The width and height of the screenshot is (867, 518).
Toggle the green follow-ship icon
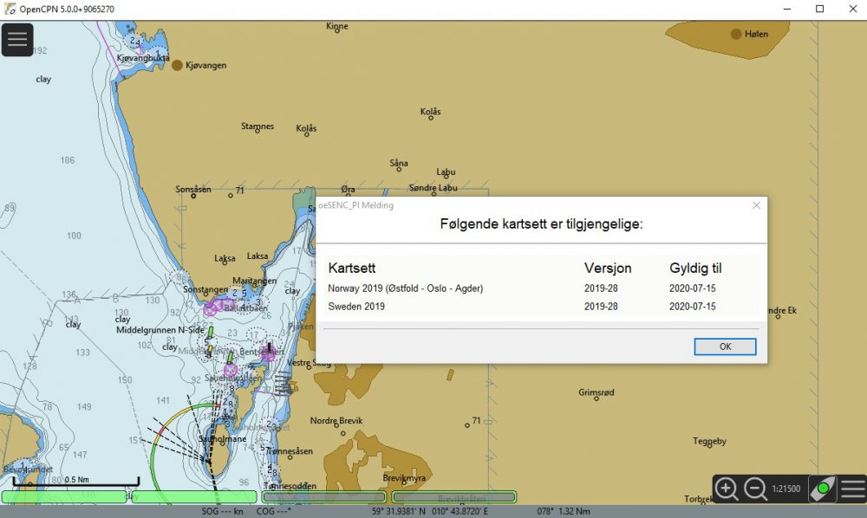[x=822, y=489]
